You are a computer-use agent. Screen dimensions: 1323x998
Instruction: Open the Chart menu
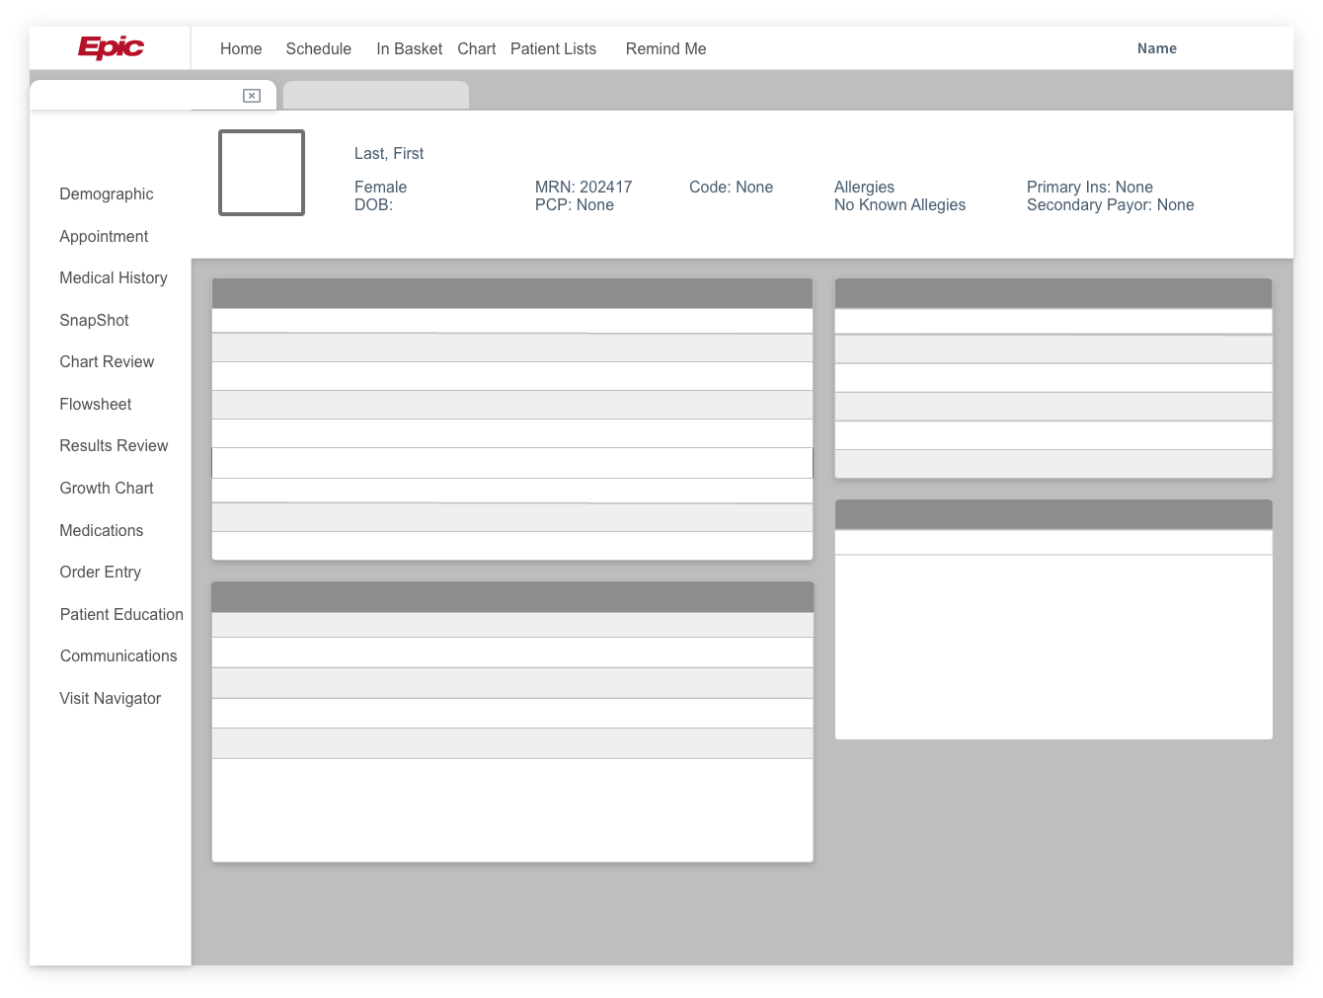(x=476, y=48)
